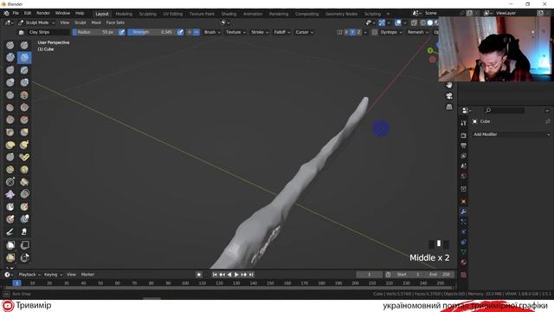The image size is (554, 312).
Task: Select the Box Mask tool
Action: pos(10,244)
